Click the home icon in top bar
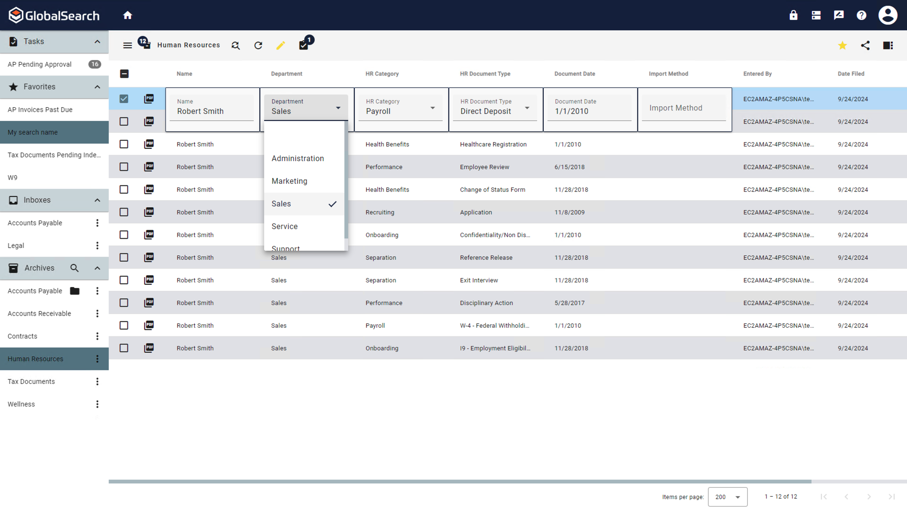 [128, 15]
